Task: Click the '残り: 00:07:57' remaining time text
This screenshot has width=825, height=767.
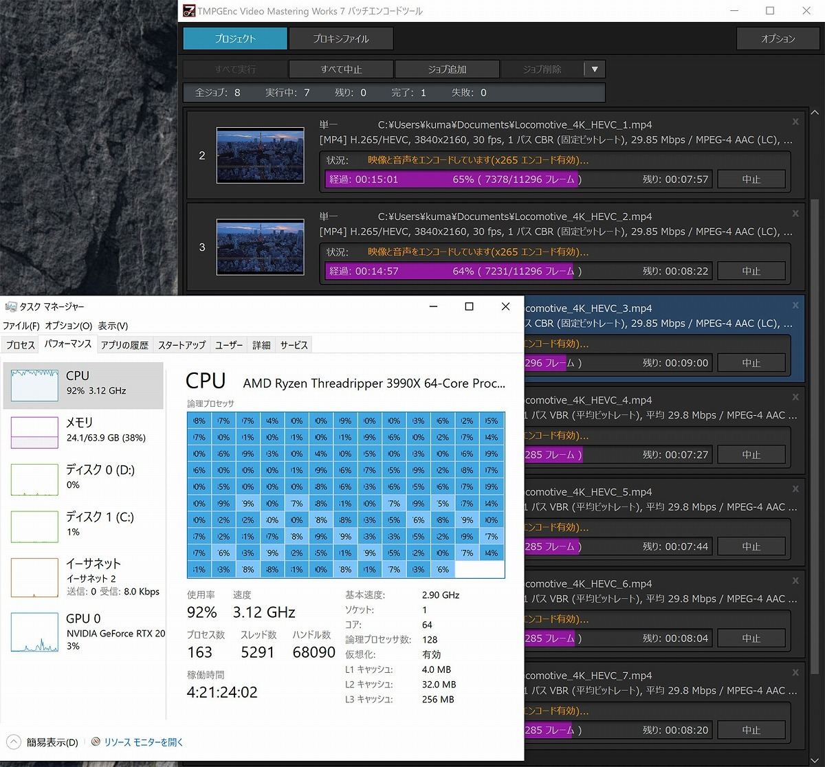Action: (x=675, y=179)
